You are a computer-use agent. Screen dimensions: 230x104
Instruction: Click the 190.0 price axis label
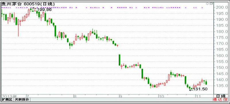tap(222, 19)
